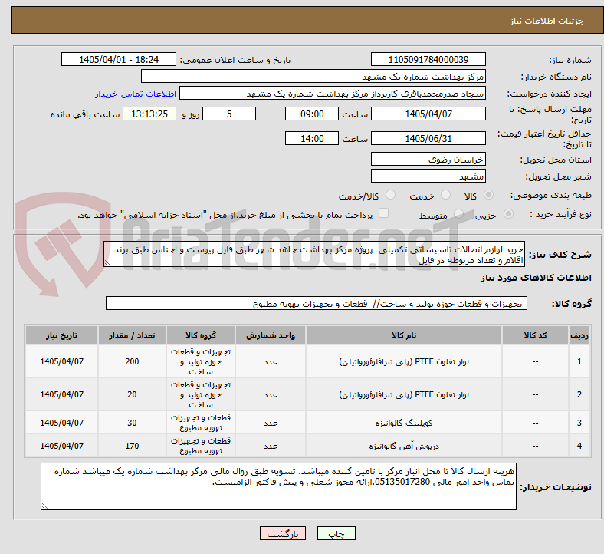Click the price validity date 1405/06/31 field
This screenshot has width=604, height=554.
pyautogui.click(x=428, y=138)
